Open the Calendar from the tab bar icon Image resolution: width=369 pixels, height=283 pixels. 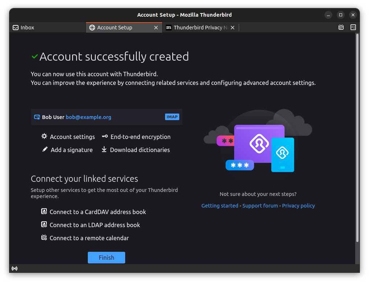pos(341,27)
